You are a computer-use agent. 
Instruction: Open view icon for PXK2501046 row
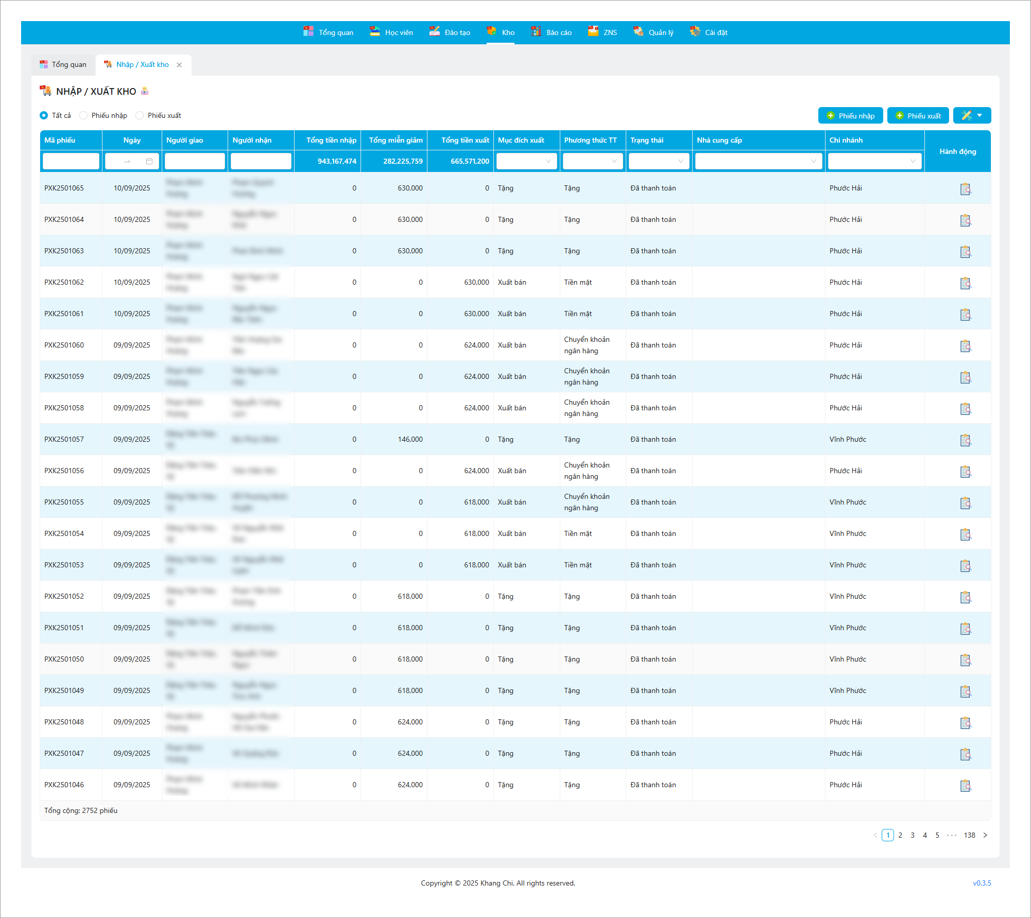coord(965,786)
